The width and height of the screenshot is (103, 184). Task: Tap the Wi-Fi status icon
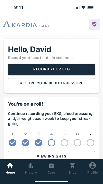click(83, 8)
